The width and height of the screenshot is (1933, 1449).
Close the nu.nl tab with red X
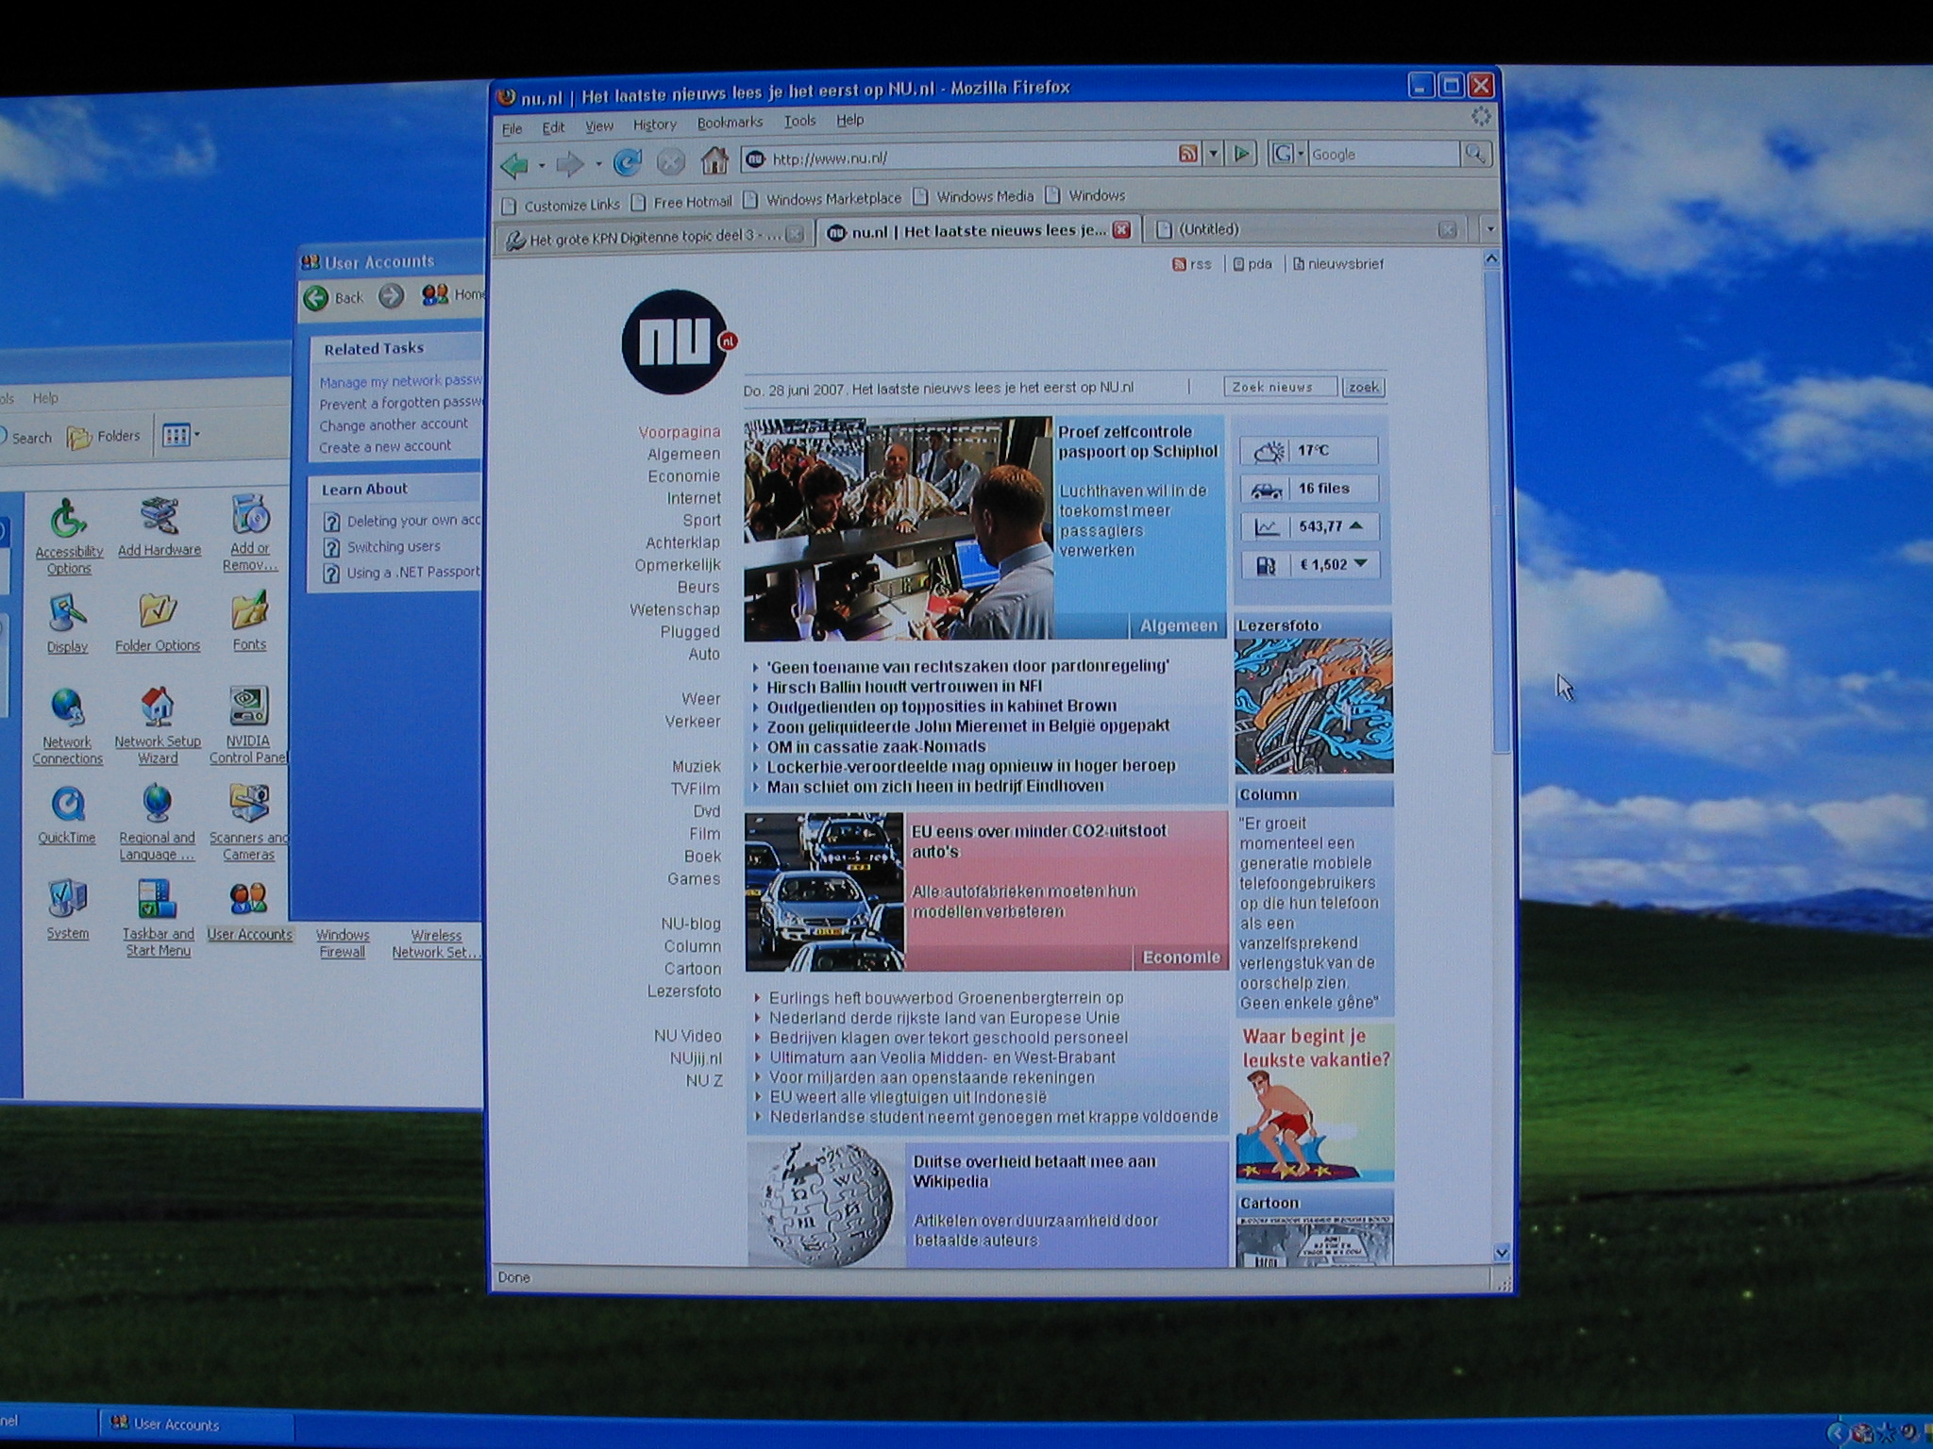[x=1121, y=229]
